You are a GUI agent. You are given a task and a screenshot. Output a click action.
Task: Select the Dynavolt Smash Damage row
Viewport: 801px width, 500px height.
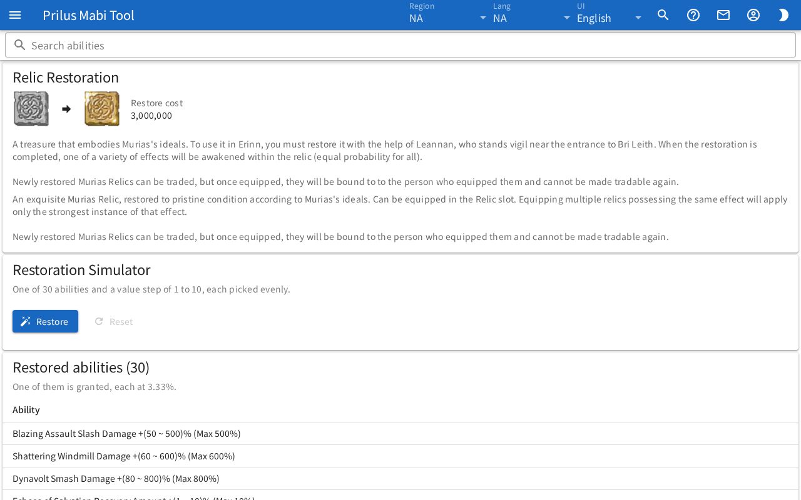pos(400,479)
